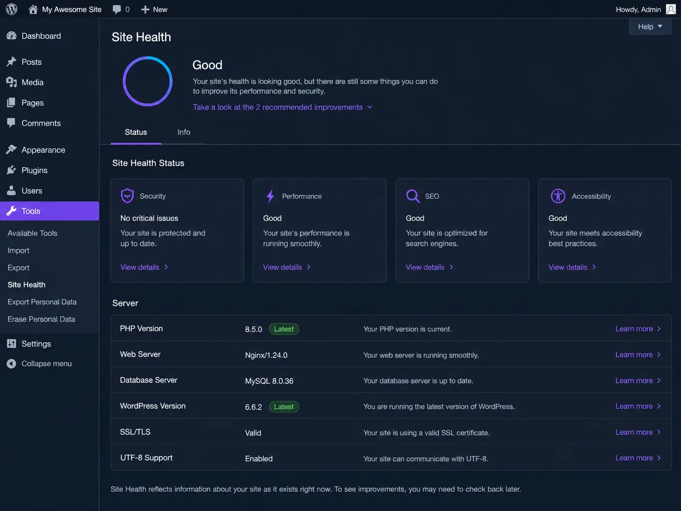Click the Accessibility figure icon
The width and height of the screenshot is (681, 511).
(x=558, y=196)
